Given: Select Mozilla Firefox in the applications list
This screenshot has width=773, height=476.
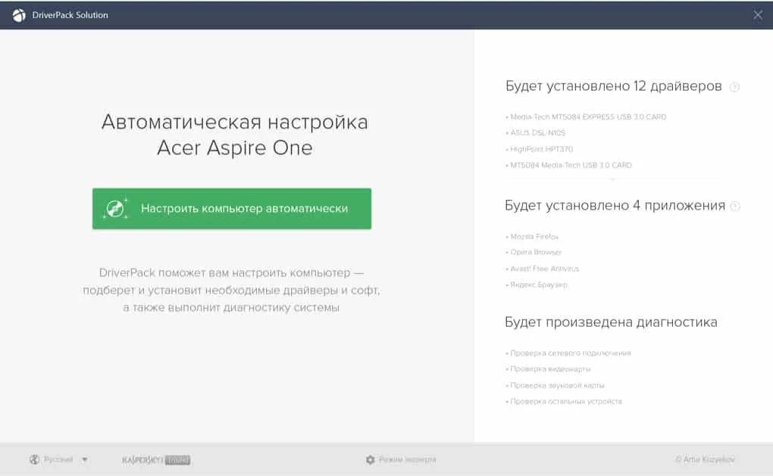Looking at the screenshot, I should point(534,237).
